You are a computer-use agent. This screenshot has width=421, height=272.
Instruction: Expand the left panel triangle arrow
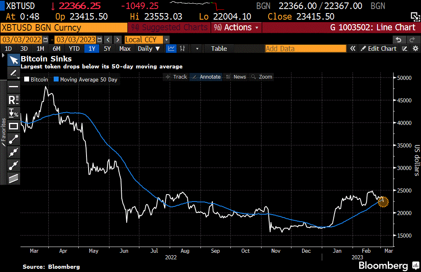3,55
